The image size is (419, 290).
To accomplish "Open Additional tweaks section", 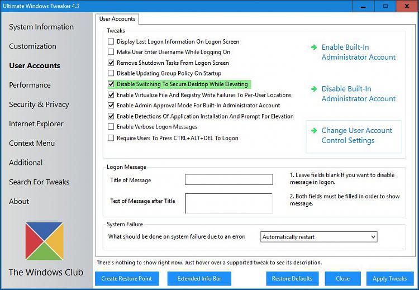I will [26, 163].
